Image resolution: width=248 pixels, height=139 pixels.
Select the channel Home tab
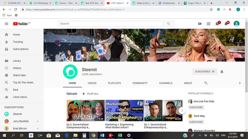(x=72, y=83)
